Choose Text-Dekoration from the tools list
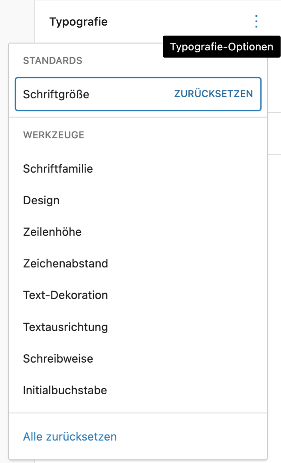This screenshot has height=463, width=281. click(x=138, y=295)
